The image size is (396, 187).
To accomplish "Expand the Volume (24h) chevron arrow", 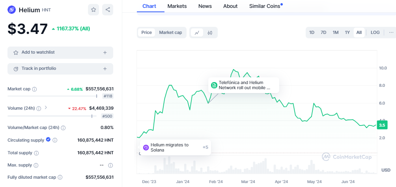I will (x=46, y=107).
